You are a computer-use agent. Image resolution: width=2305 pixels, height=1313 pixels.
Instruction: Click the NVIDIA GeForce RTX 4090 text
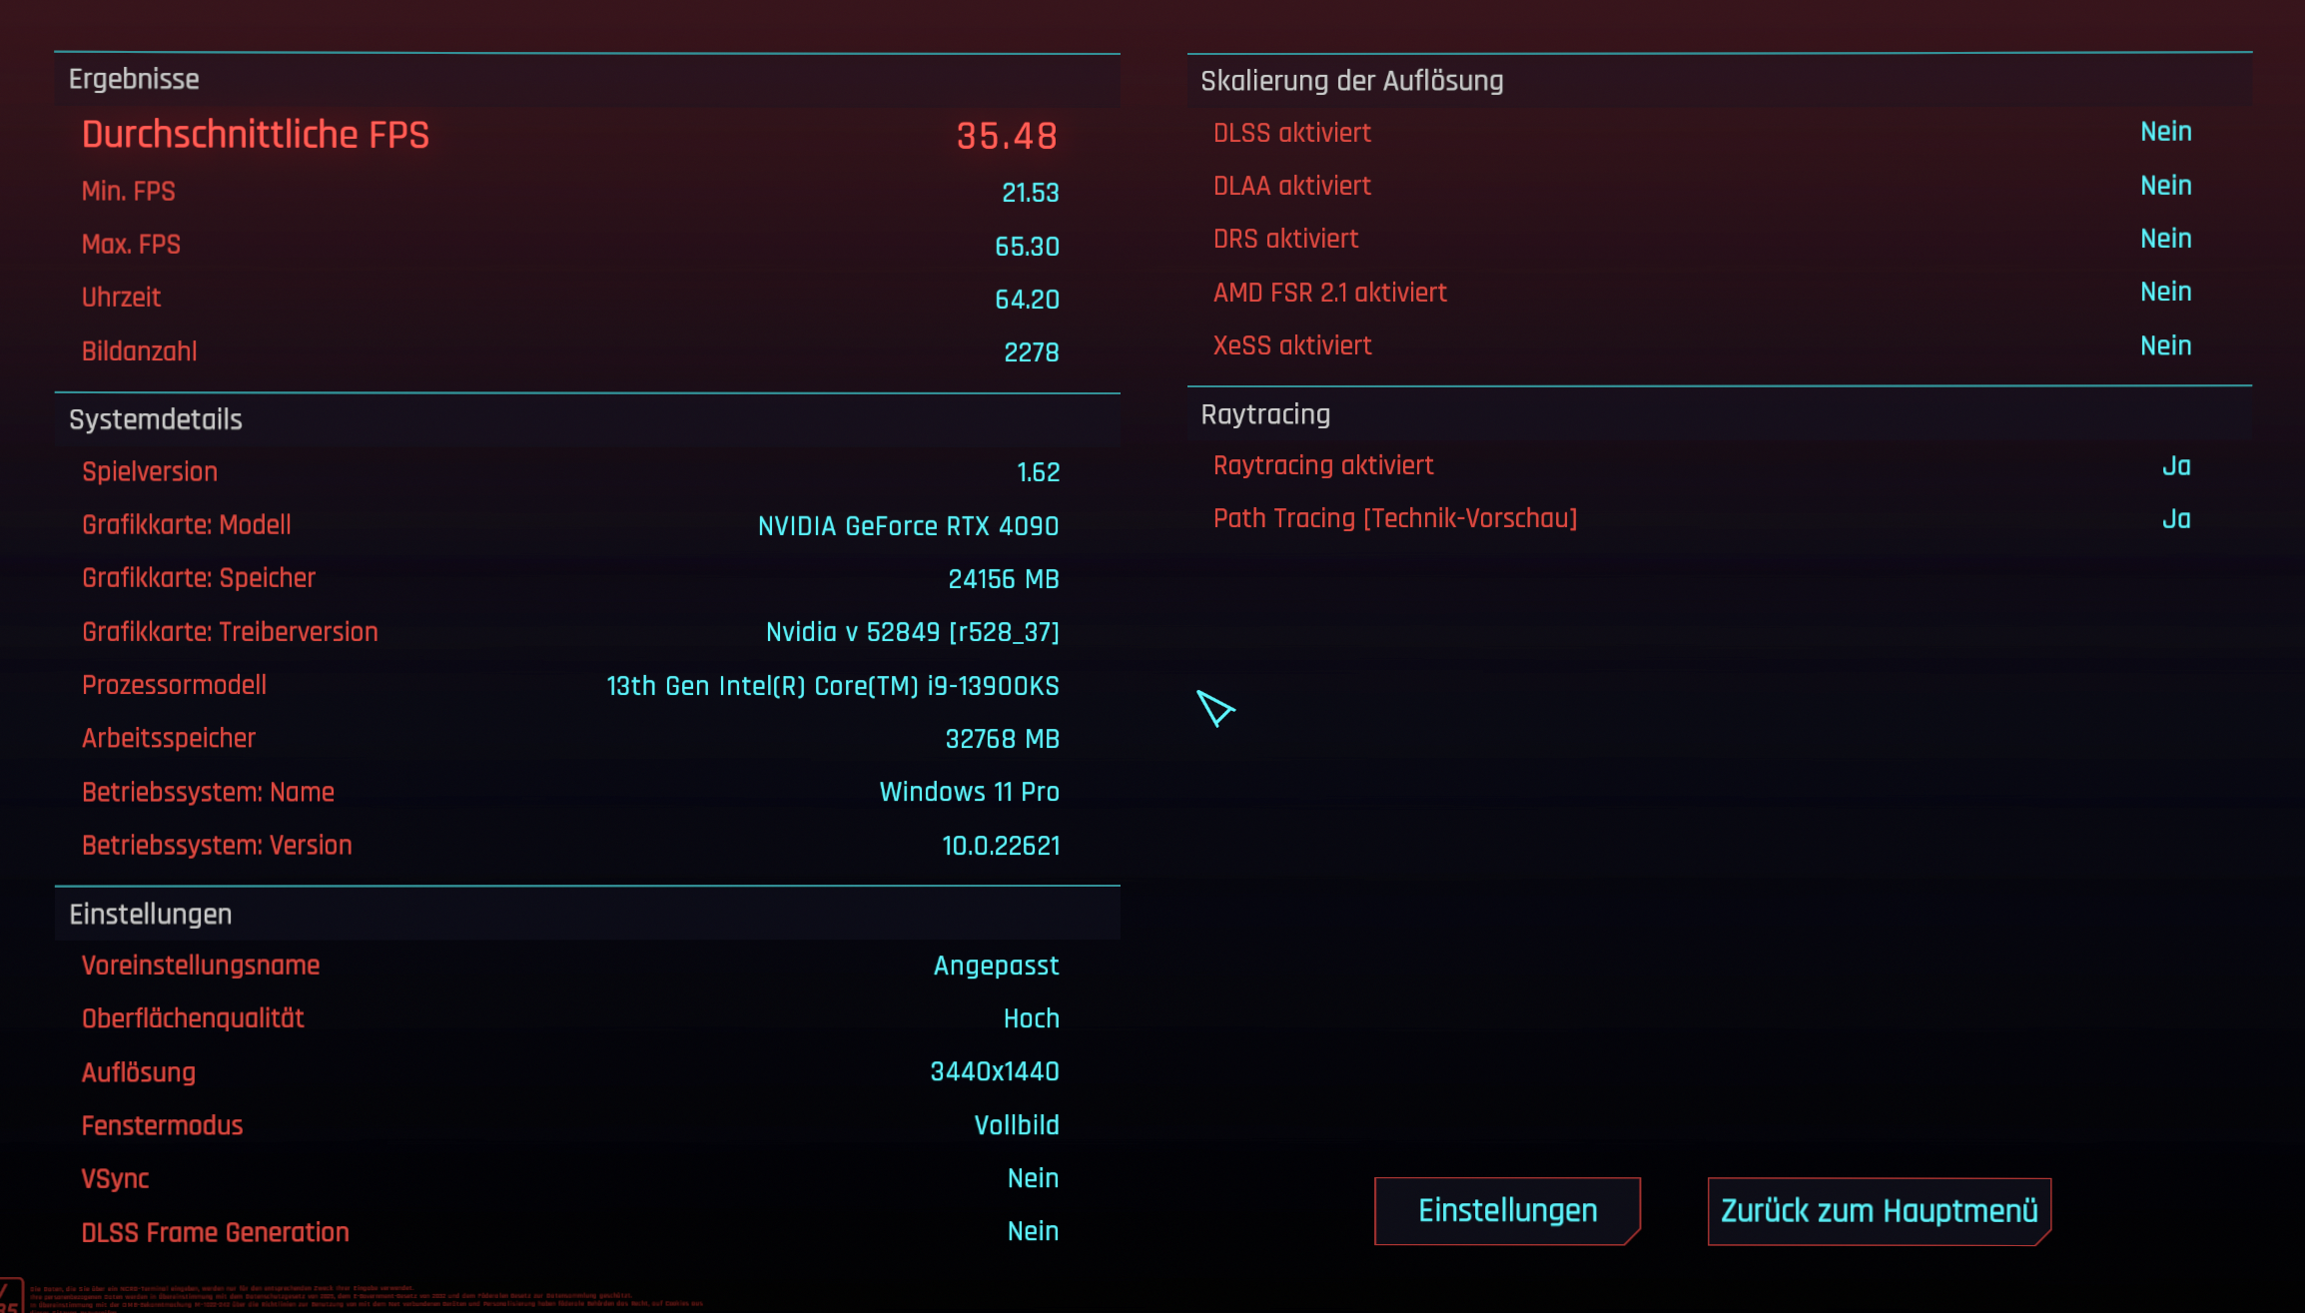(x=908, y=526)
